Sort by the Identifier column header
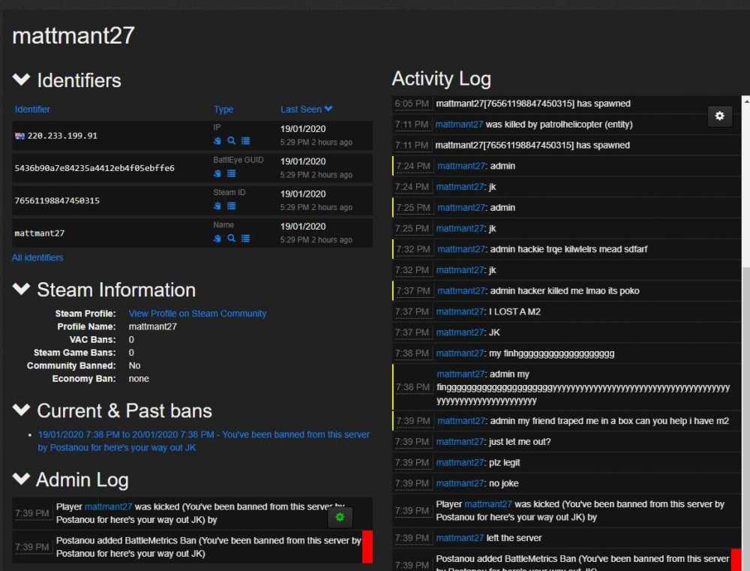 point(32,110)
